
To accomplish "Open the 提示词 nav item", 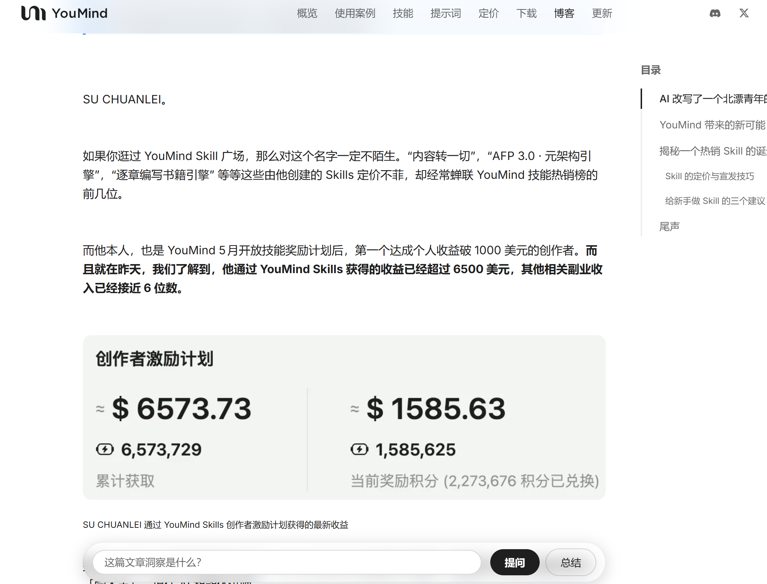I will click(x=446, y=13).
